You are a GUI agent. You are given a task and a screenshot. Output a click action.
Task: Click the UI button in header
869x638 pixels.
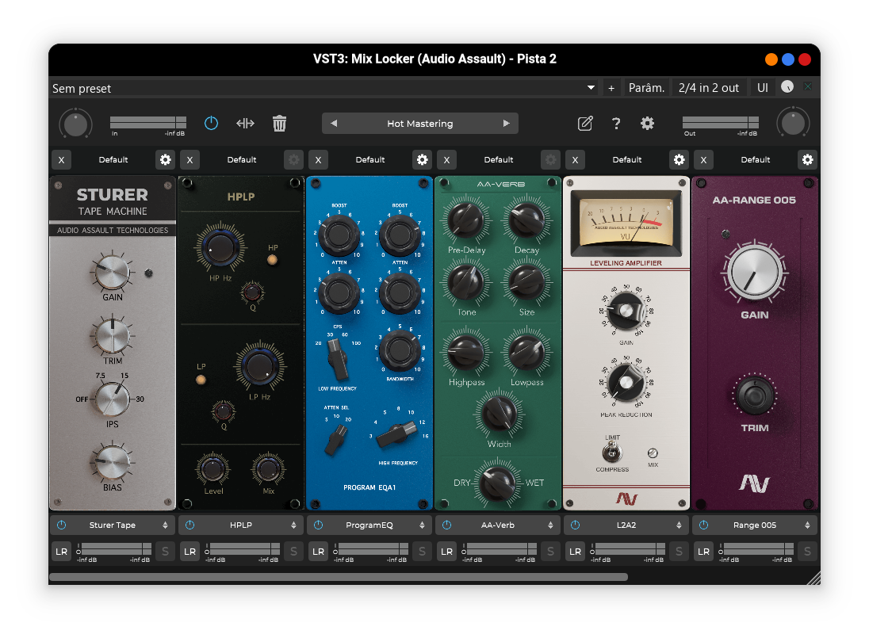(762, 88)
